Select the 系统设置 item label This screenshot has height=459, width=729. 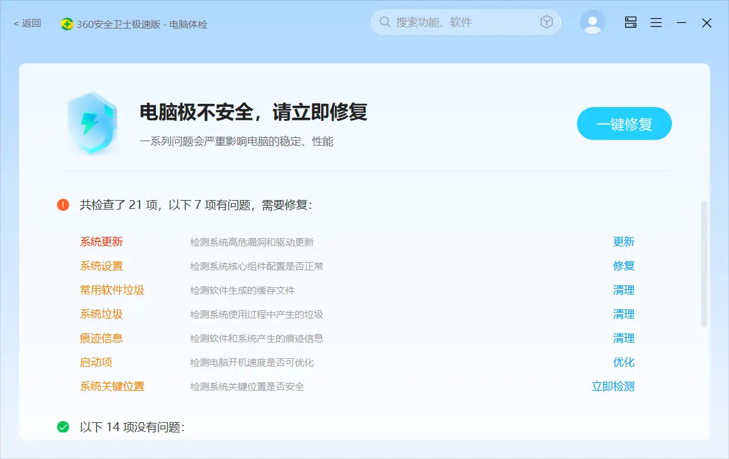click(x=101, y=266)
